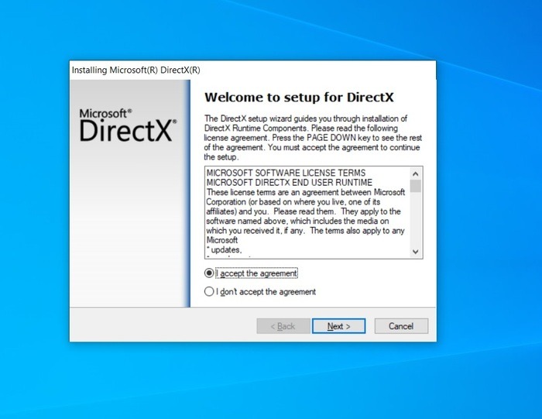Click the "Installing Microsoft(R) DirectX(R)" title bar
This screenshot has height=419, width=542.
coord(252,70)
